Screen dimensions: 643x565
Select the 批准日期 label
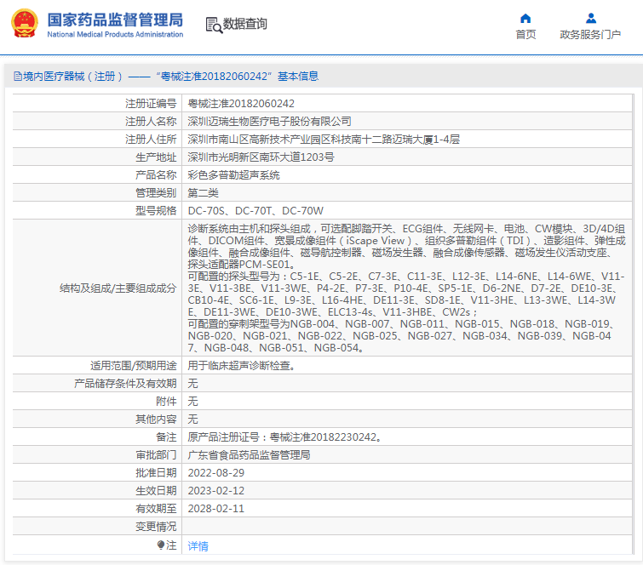(x=156, y=473)
